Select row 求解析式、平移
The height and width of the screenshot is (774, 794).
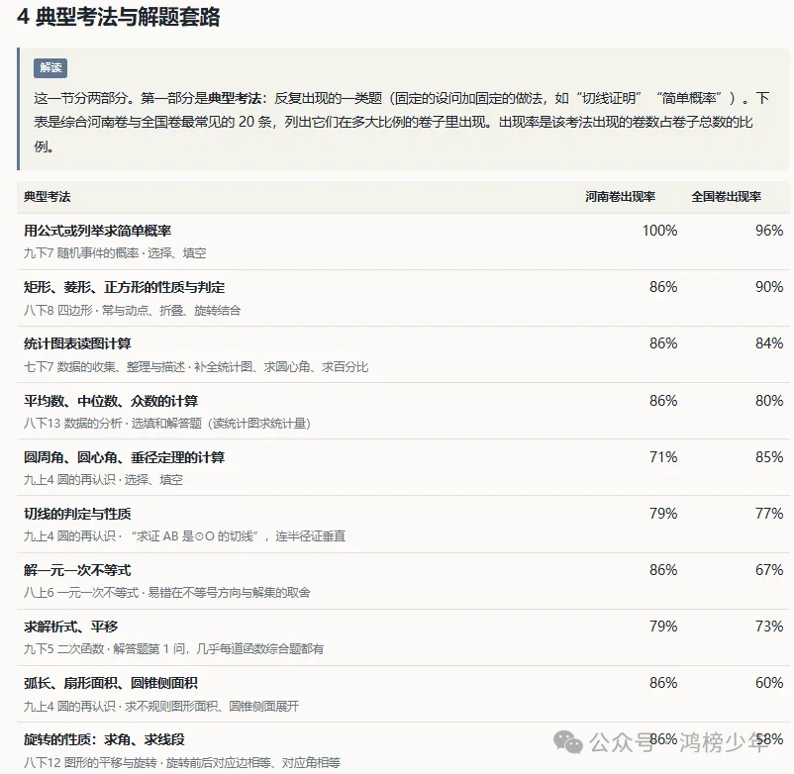coord(403,637)
